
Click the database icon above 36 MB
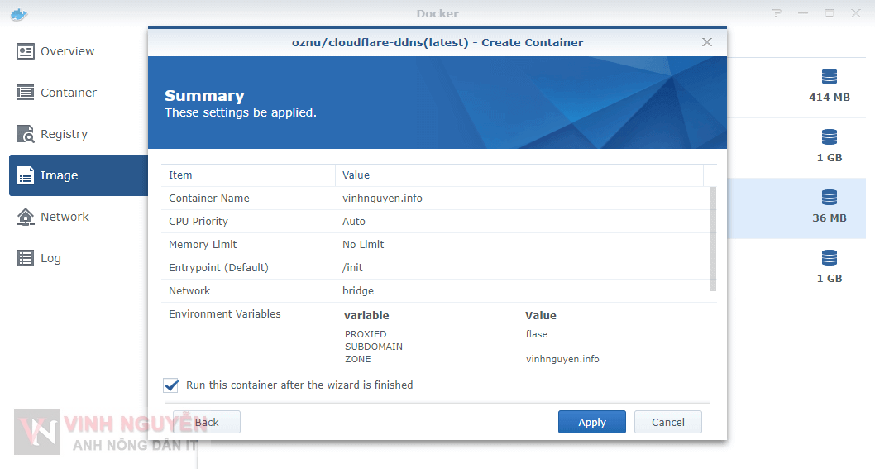[830, 198]
